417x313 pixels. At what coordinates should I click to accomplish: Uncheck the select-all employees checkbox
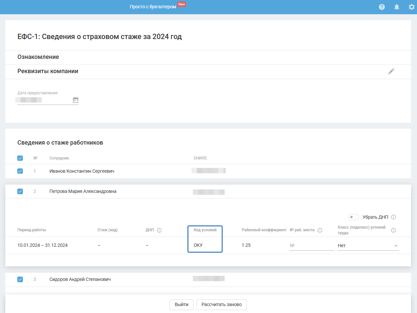tap(20, 158)
